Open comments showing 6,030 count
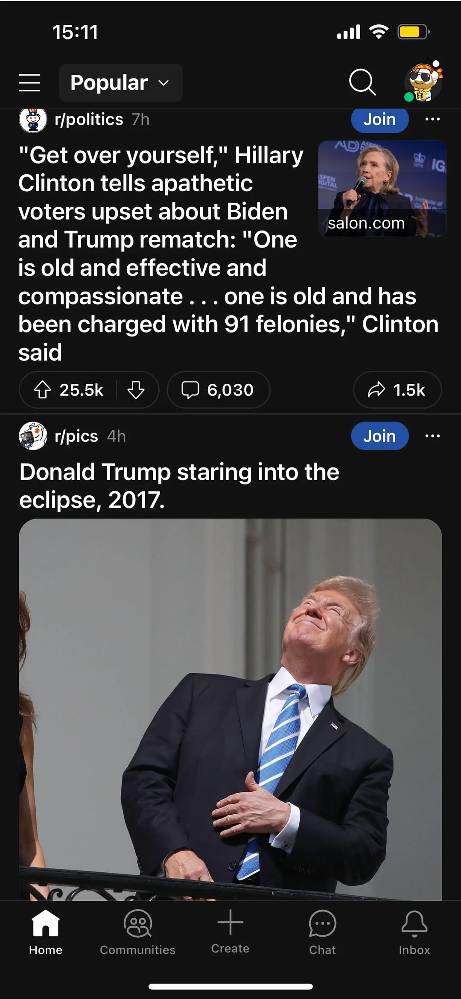 (x=218, y=390)
